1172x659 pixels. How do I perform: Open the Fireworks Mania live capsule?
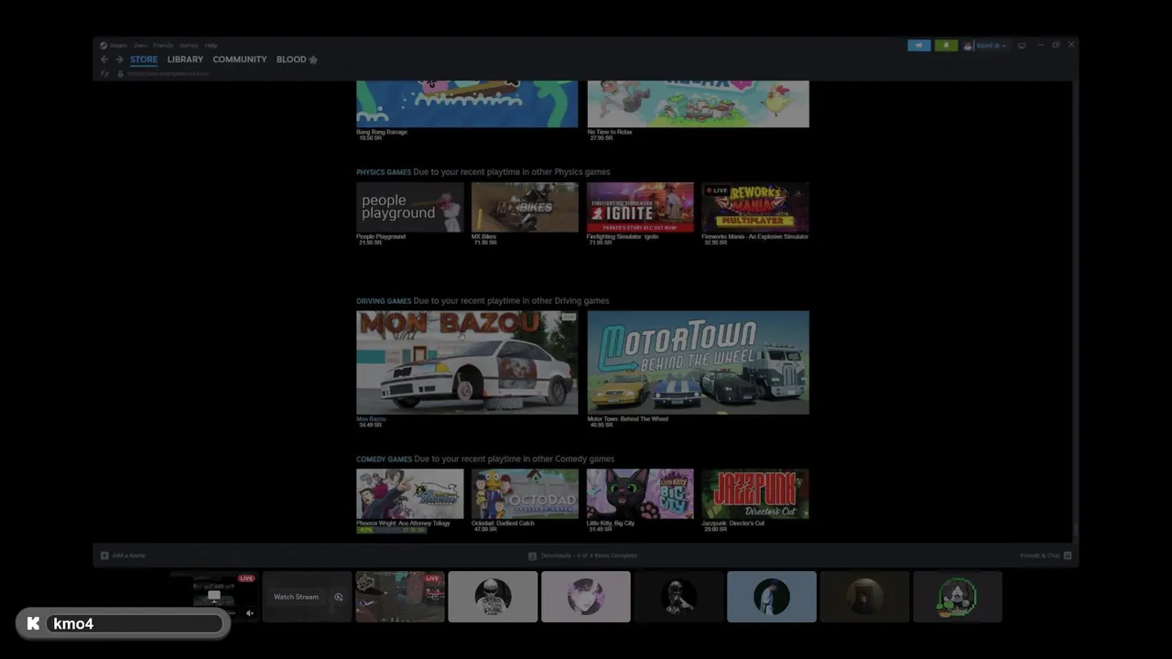point(755,207)
